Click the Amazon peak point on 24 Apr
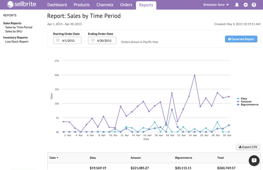 tap(195, 75)
